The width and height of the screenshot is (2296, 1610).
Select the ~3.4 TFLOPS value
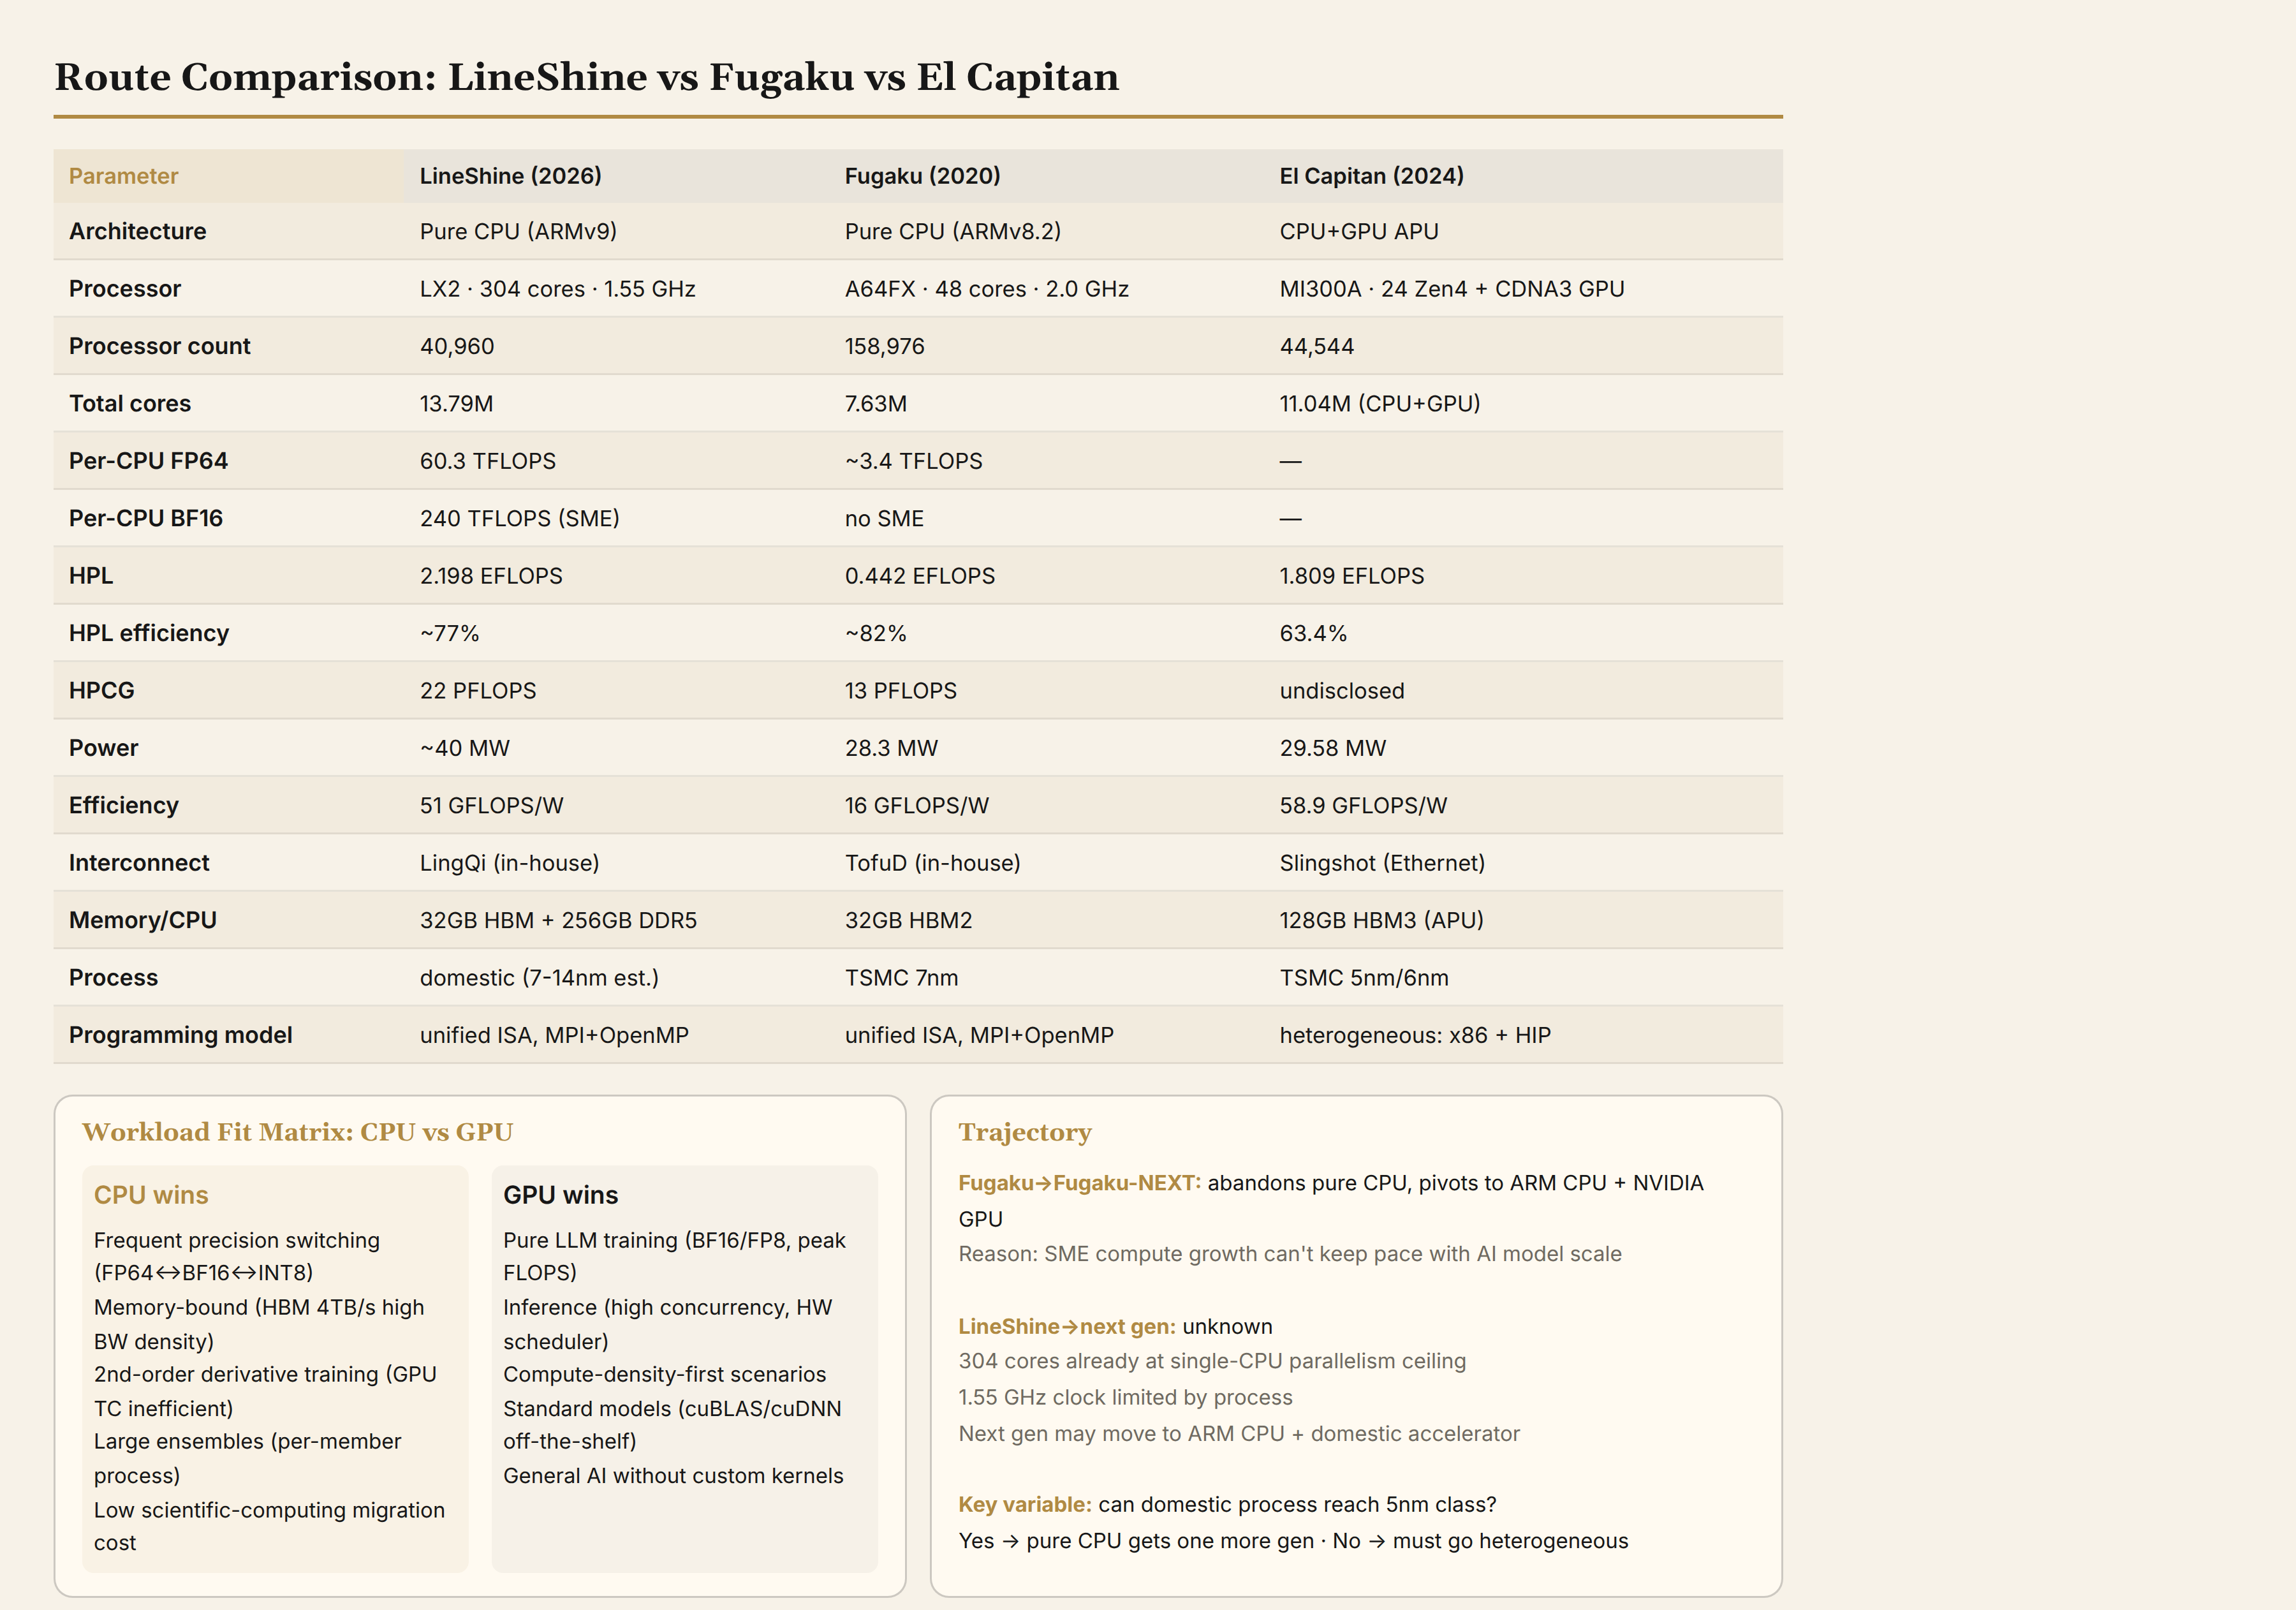[913, 461]
